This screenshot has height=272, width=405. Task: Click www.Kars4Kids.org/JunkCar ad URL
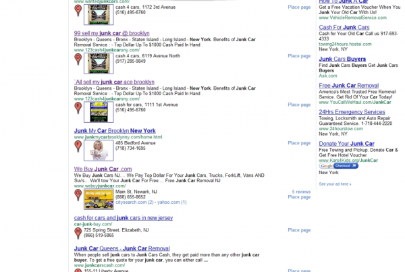pos(348,161)
